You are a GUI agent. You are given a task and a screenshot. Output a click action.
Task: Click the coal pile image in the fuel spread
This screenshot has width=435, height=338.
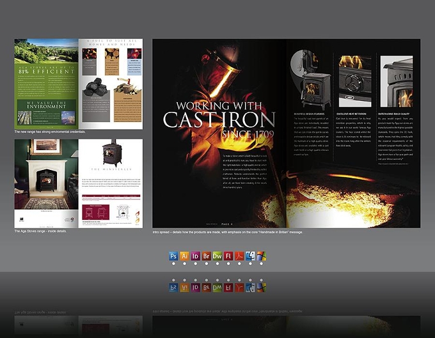point(96,87)
